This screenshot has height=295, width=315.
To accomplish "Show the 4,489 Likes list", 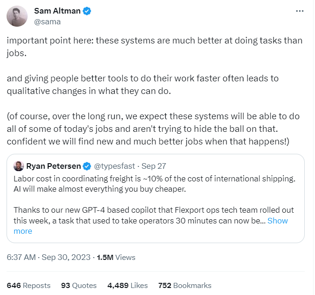I will 128,285.
